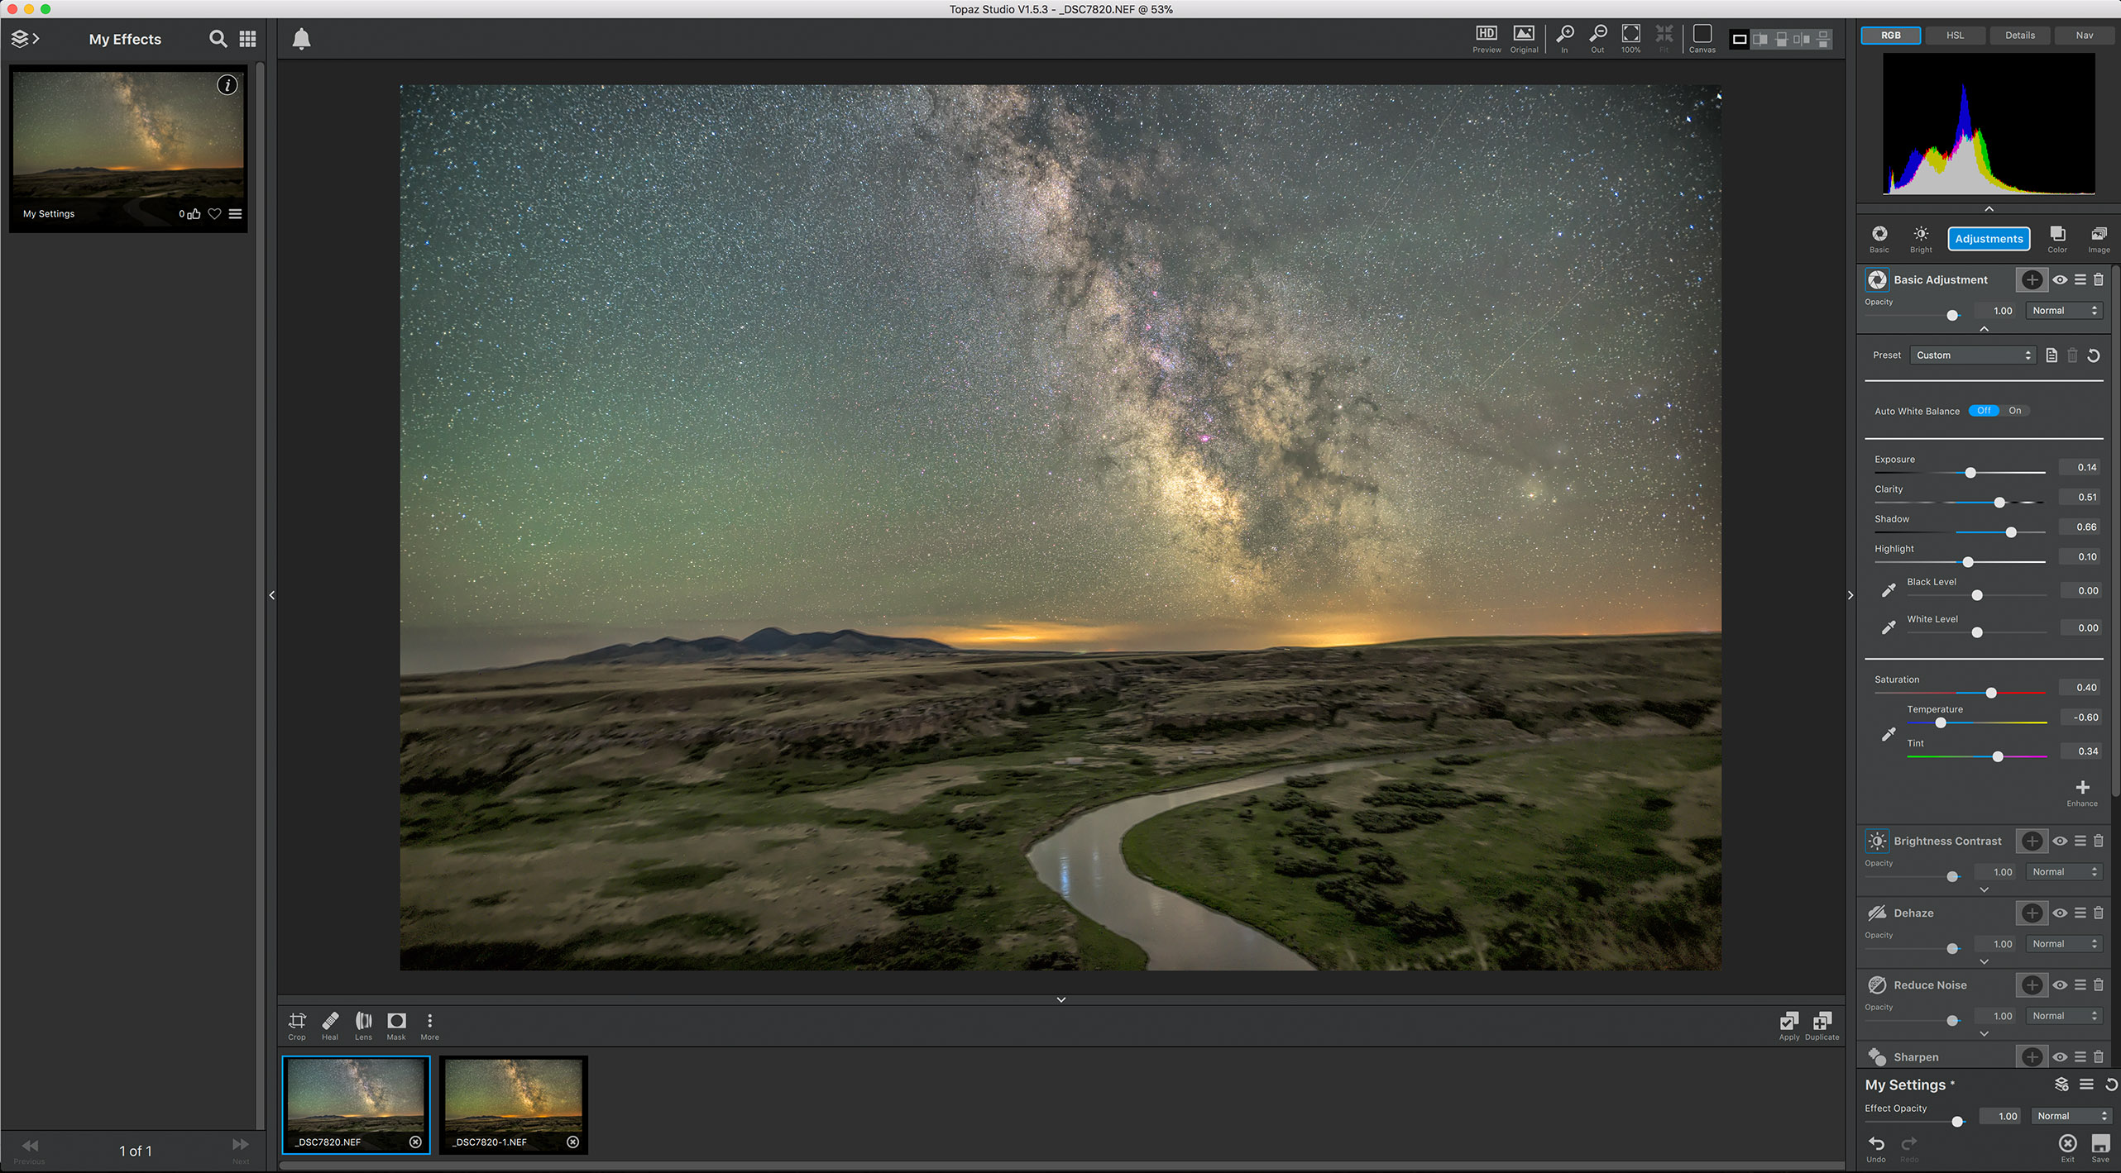This screenshot has height=1173, width=2121.
Task: Open Basic Adjustment blend mode dropdown
Action: [x=2064, y=311]
